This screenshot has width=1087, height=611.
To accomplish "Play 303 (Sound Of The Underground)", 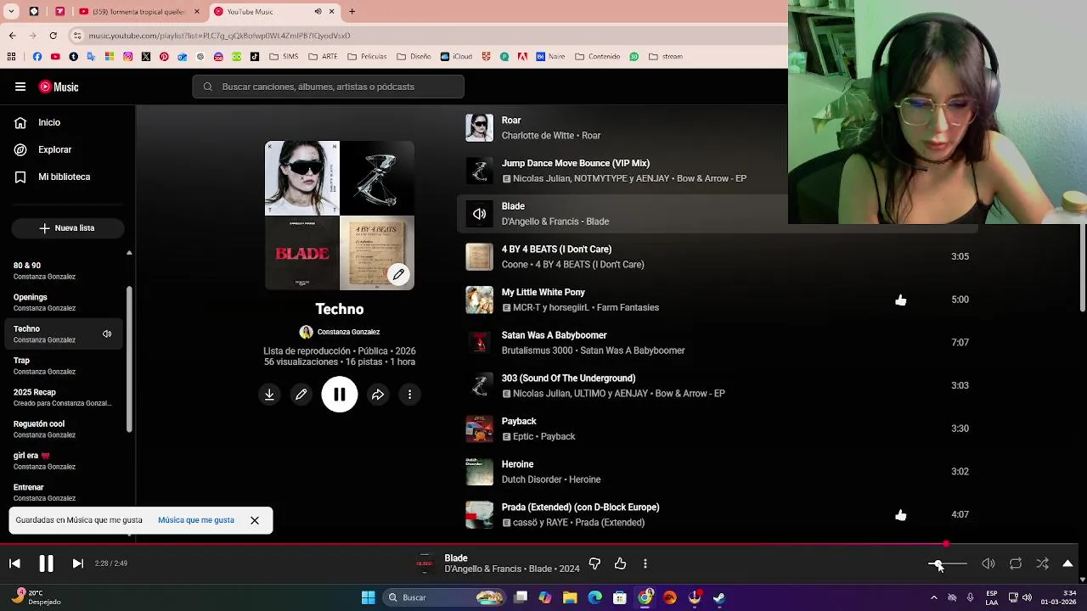I will tap(568, 378).
